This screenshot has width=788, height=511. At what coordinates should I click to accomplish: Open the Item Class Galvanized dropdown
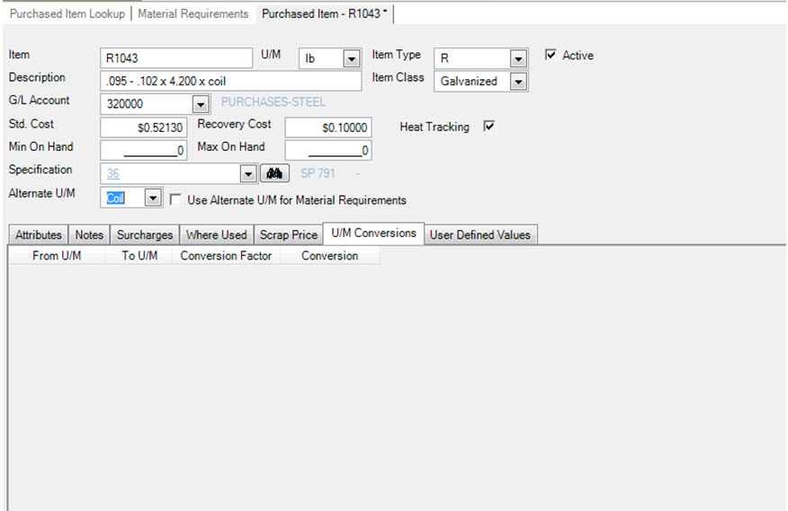click(518, 82)
